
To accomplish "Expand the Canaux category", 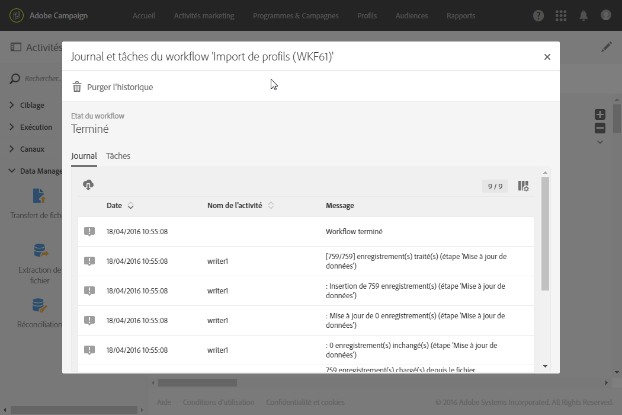I will pos(11,149).
